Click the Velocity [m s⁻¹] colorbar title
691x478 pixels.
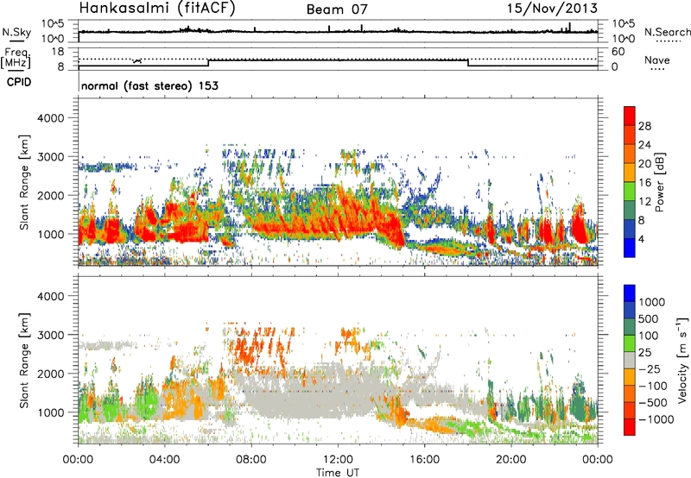(x=682, y=360)
